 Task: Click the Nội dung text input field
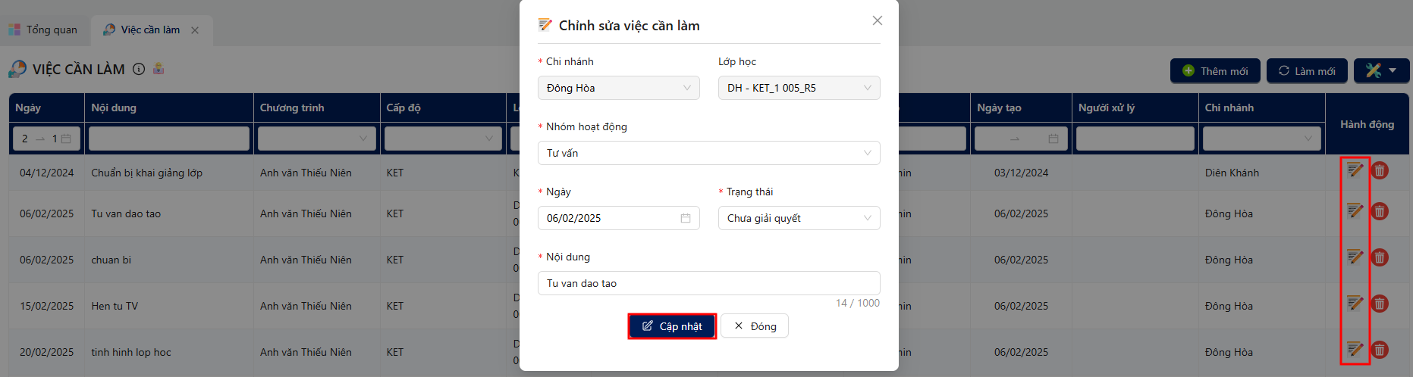click(x=709, y=283)
